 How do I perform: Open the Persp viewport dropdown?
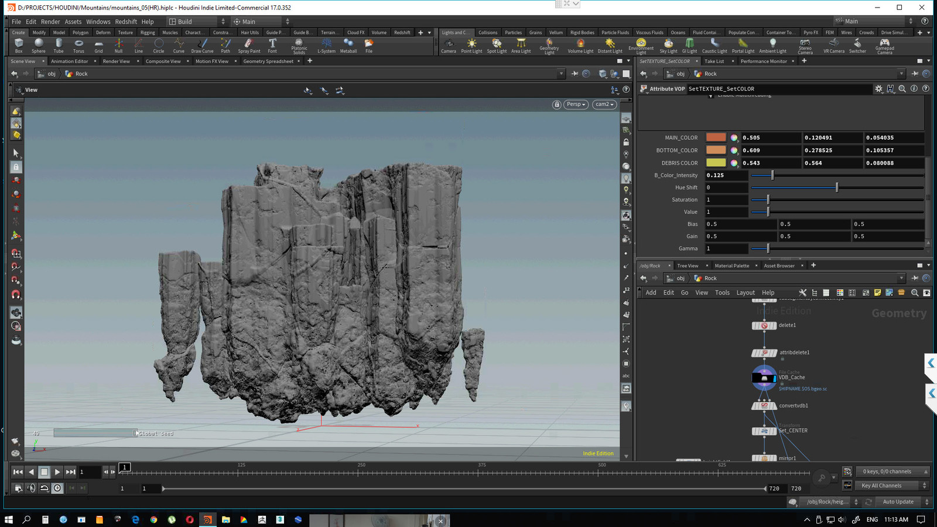(x=576, y=104)
